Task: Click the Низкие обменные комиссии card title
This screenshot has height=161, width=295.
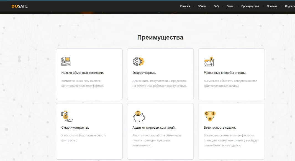Action: tap(82, 73)
